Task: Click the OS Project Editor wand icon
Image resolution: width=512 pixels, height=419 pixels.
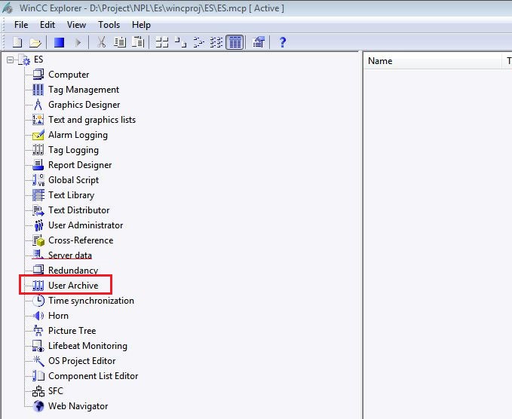Action: [x=38, y=361]
